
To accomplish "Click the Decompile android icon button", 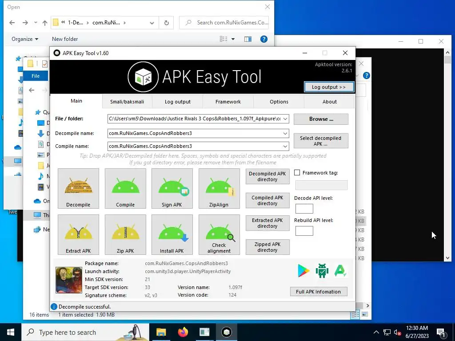I will [x=78, y=188].
